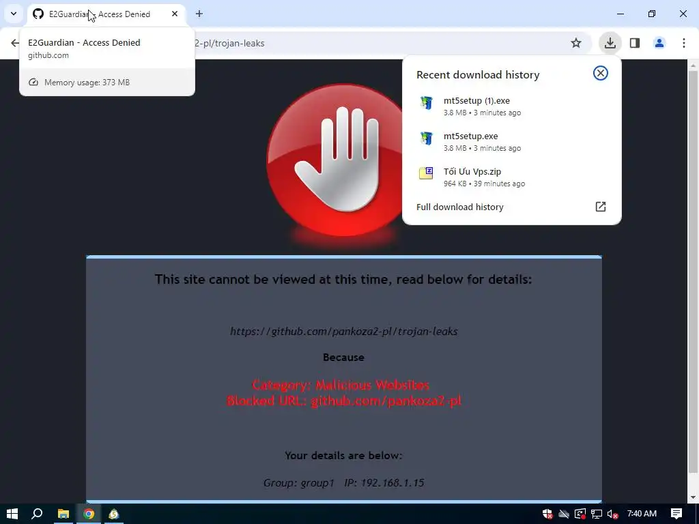Image resolution: width=699 pixels, height=524 pixels.
Task: Click the 7:40 AM clock
Action: 642,514
